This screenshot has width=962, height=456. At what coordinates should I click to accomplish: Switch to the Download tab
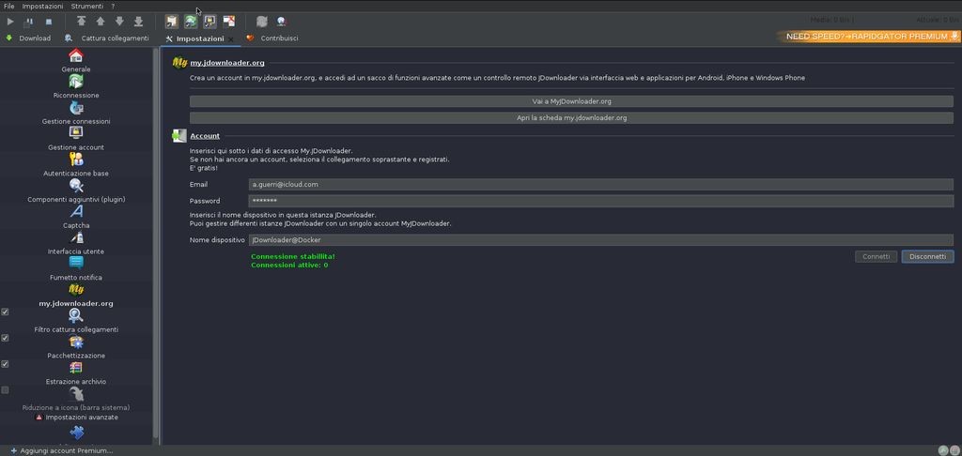pyautogui.click(x=28, y=38)
